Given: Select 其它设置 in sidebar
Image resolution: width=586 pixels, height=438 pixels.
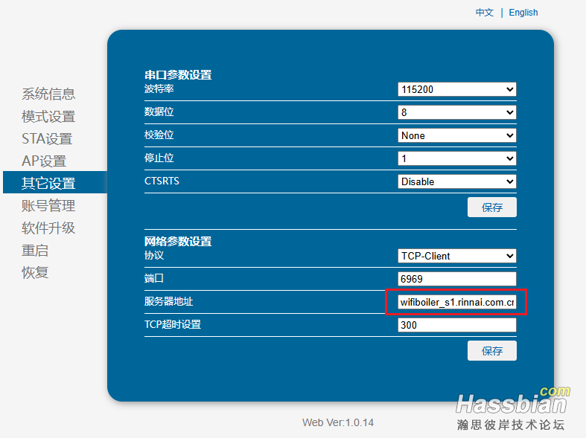Looking at the screenshot, I should [55, 182].
